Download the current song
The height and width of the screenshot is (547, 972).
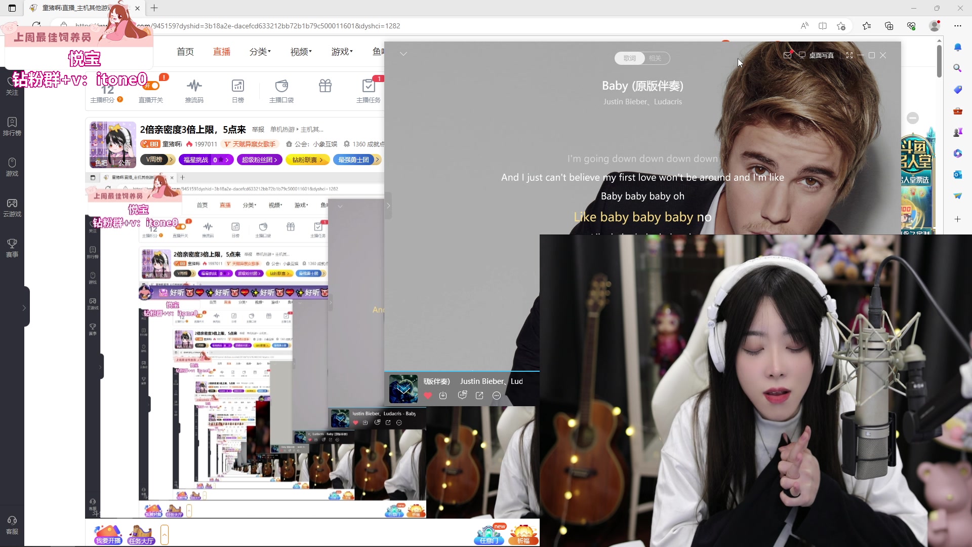tap(443, 396)
